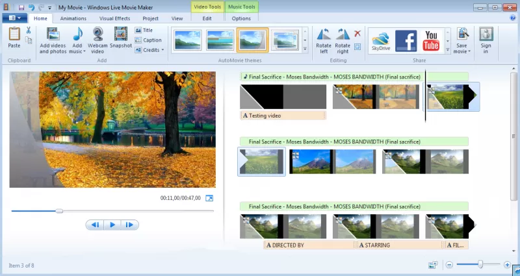The height and width of the screenshot is (276, 520).
Task: Click the Save movie icon
Action: [x=462, y=34]
